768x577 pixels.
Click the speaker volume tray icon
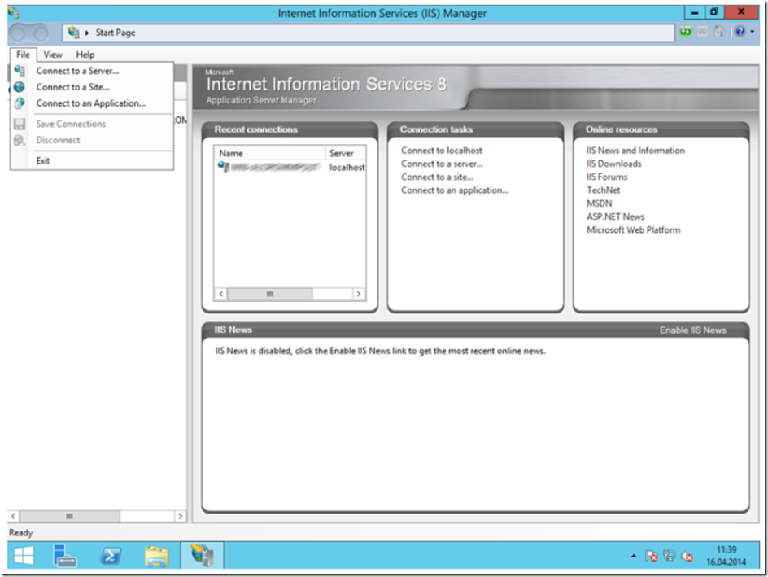coord(687,556)
